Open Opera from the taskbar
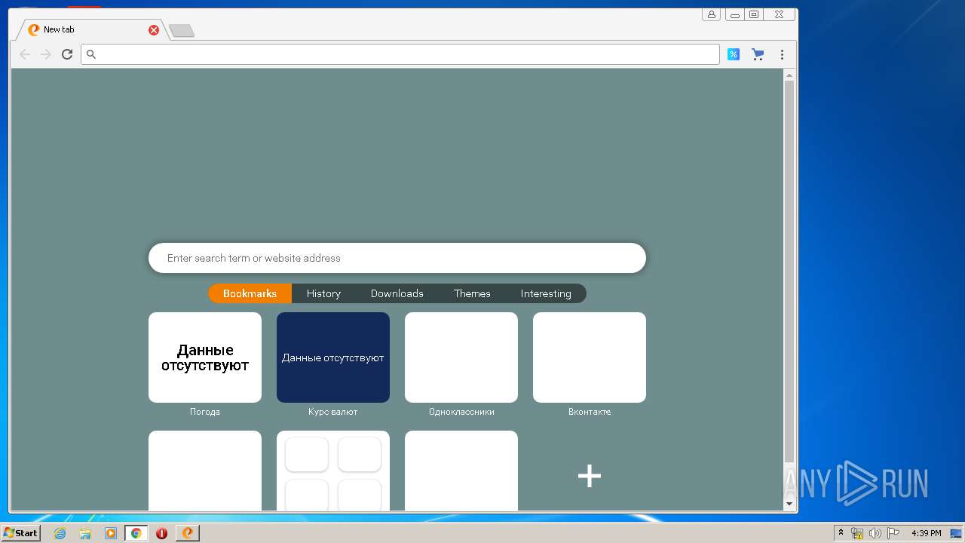Screen dimensions: 965x543 pyautogui.click(x=161, y=533)
